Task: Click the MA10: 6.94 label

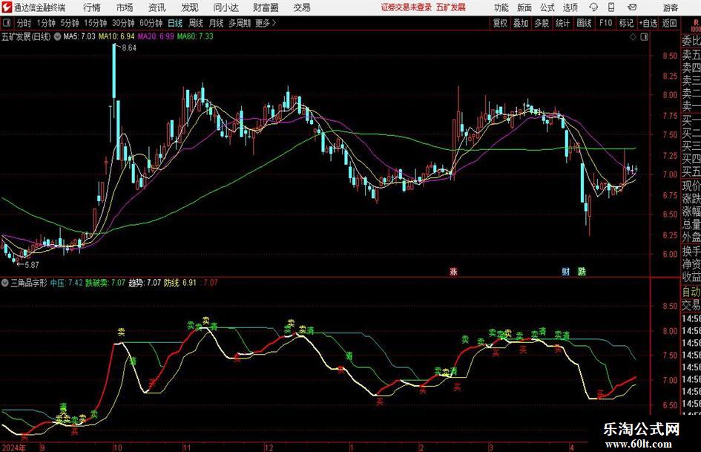Action: tap(116, 36)
